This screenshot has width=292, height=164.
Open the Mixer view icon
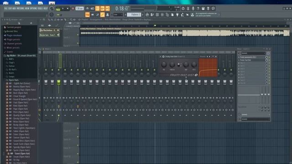(162, 15)
